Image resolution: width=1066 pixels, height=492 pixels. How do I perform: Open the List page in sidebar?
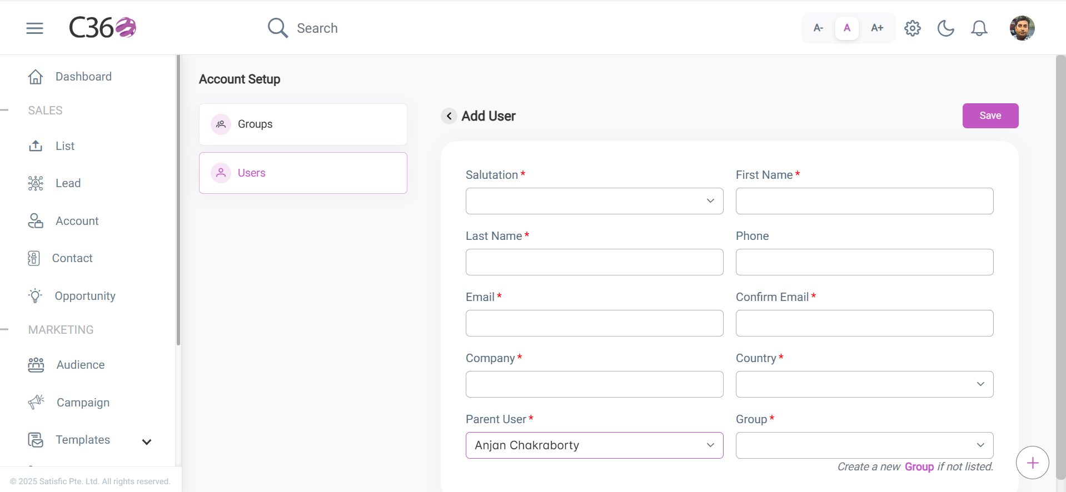65,146
